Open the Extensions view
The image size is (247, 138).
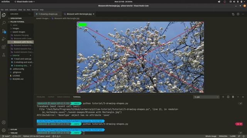click(4, 47)
